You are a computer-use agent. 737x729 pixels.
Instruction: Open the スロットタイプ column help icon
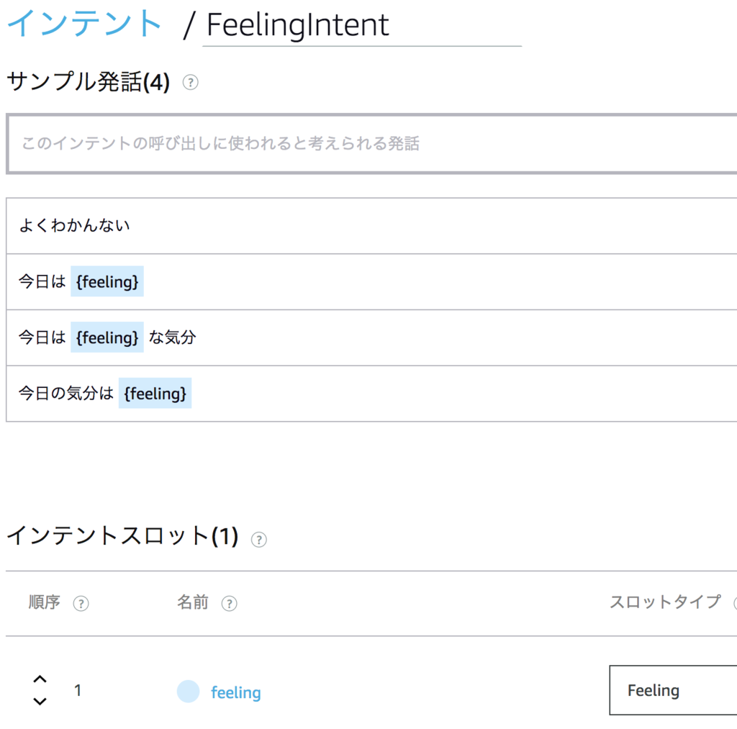click(733, 603)
